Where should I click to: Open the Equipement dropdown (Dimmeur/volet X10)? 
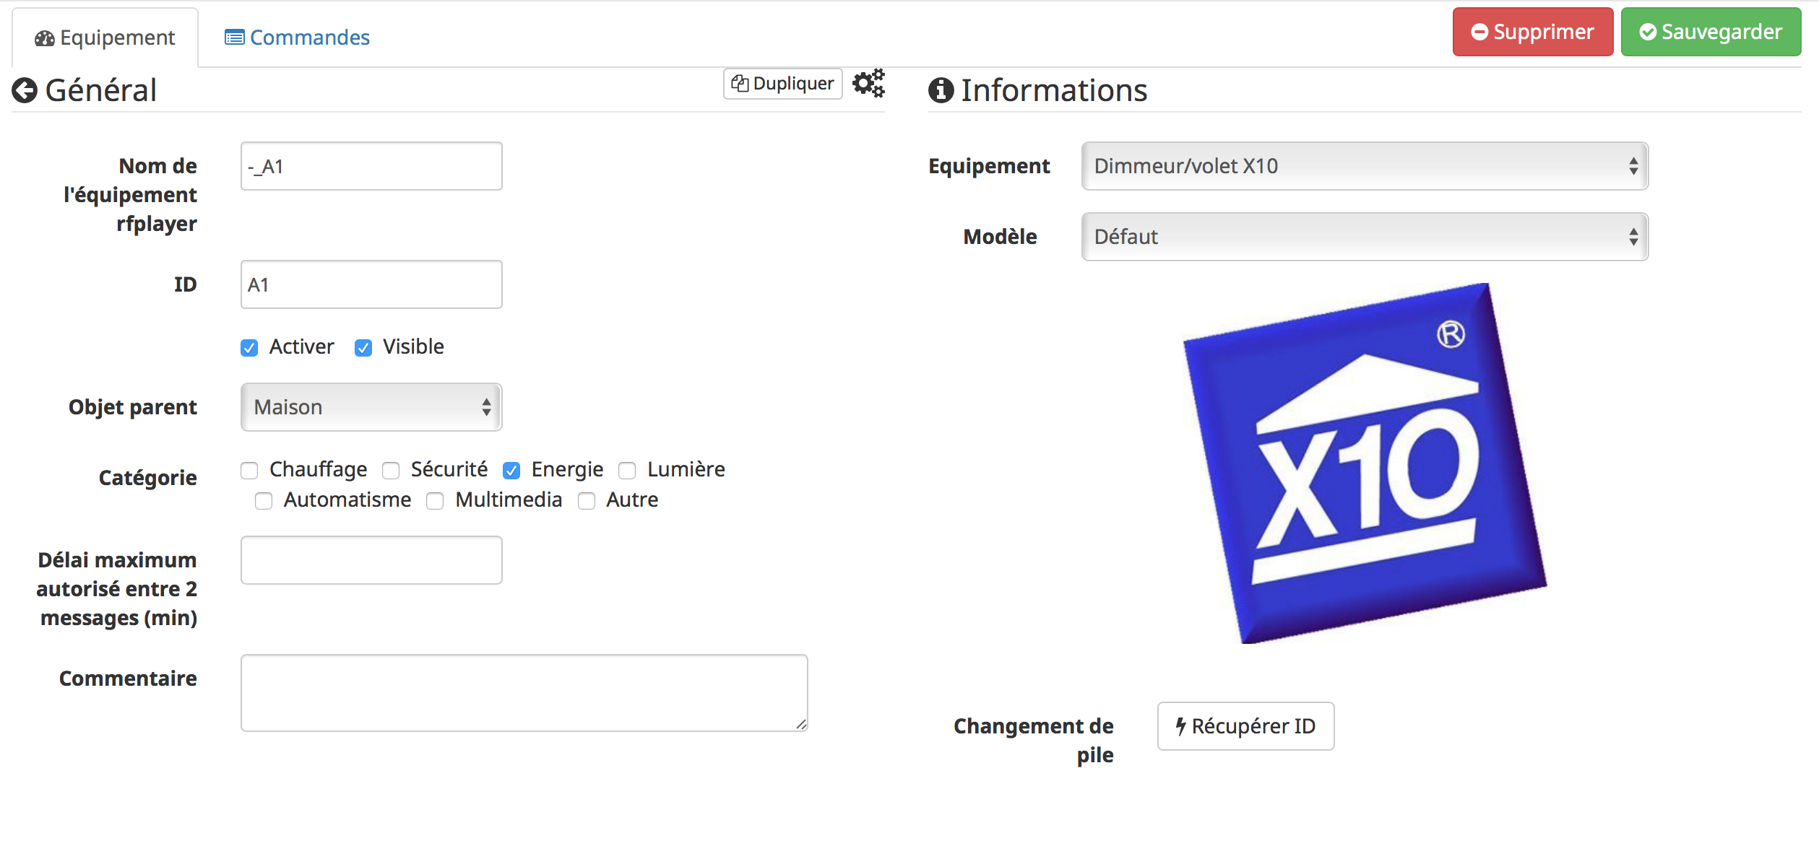1365,166
